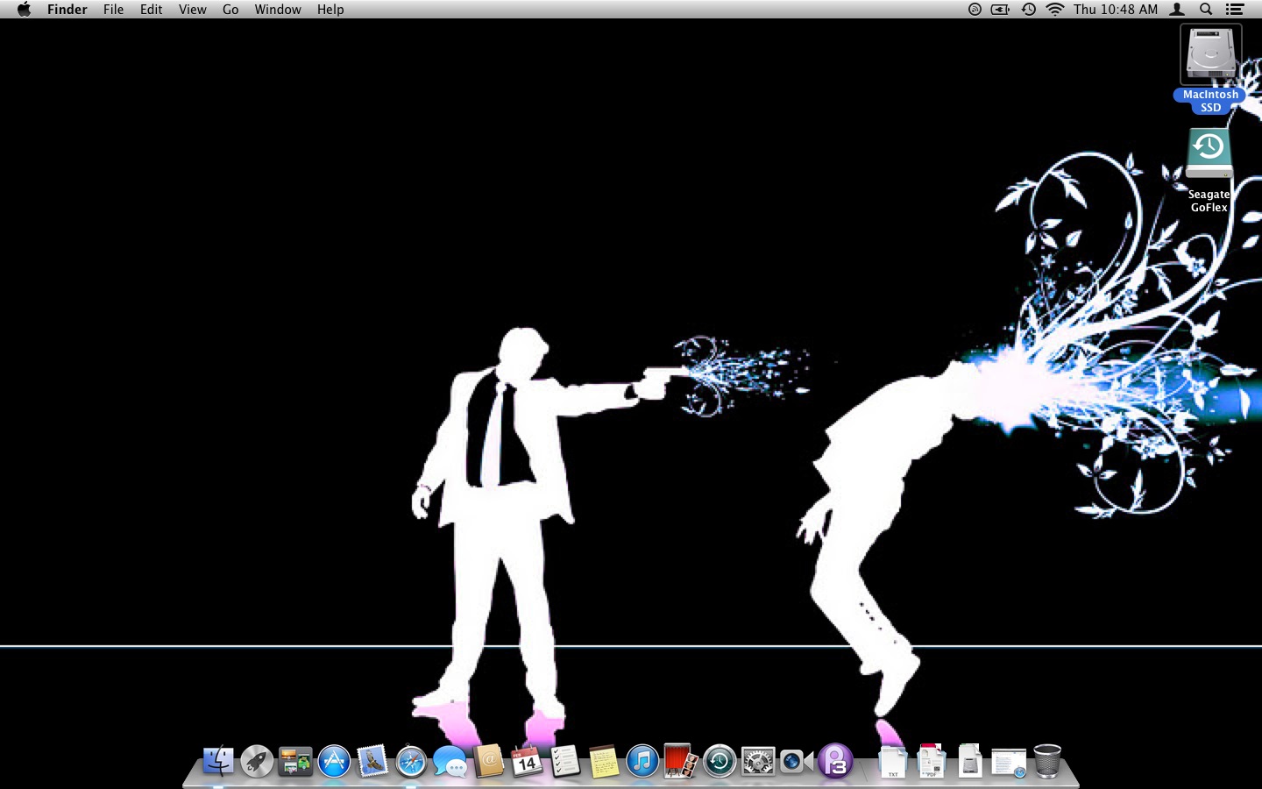The width and height of the screenshot is (1262, 789).
Task: Open the Notification Center list icon
Action: pyautogui.click(x=1235, y=10)
